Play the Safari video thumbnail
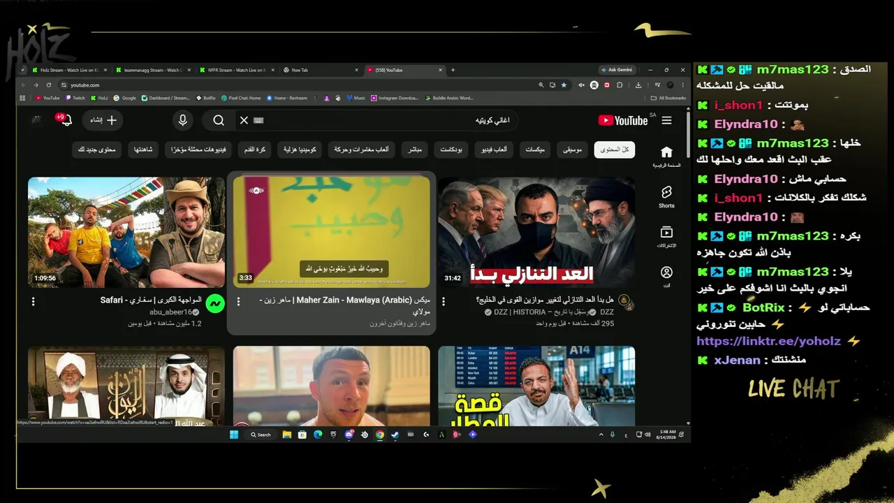 tap(126, 233)
